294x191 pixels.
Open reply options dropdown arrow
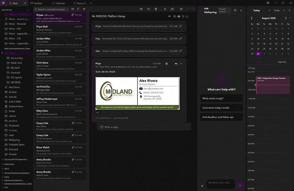coord(181,64)
